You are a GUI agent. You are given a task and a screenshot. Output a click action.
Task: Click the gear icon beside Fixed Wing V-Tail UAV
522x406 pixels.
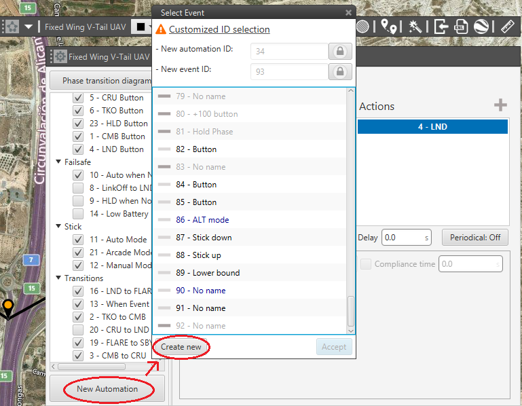tap(60, 56)
